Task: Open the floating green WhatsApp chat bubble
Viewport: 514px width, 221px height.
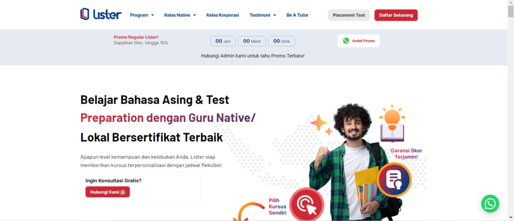Action: pyautogui.click(x=490, y=203)
